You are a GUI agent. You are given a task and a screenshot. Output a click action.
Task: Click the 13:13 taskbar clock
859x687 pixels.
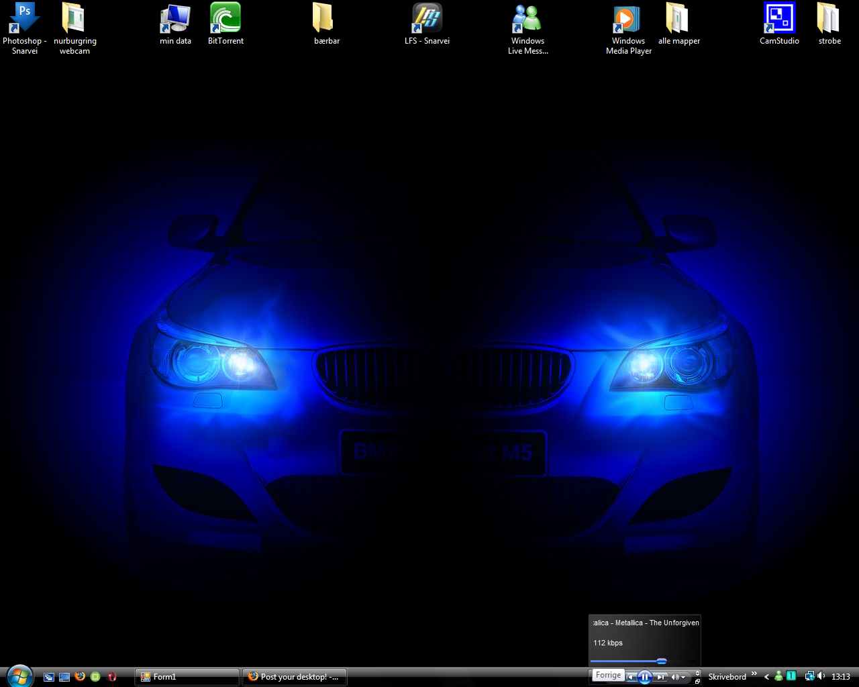tap(841, 677)
